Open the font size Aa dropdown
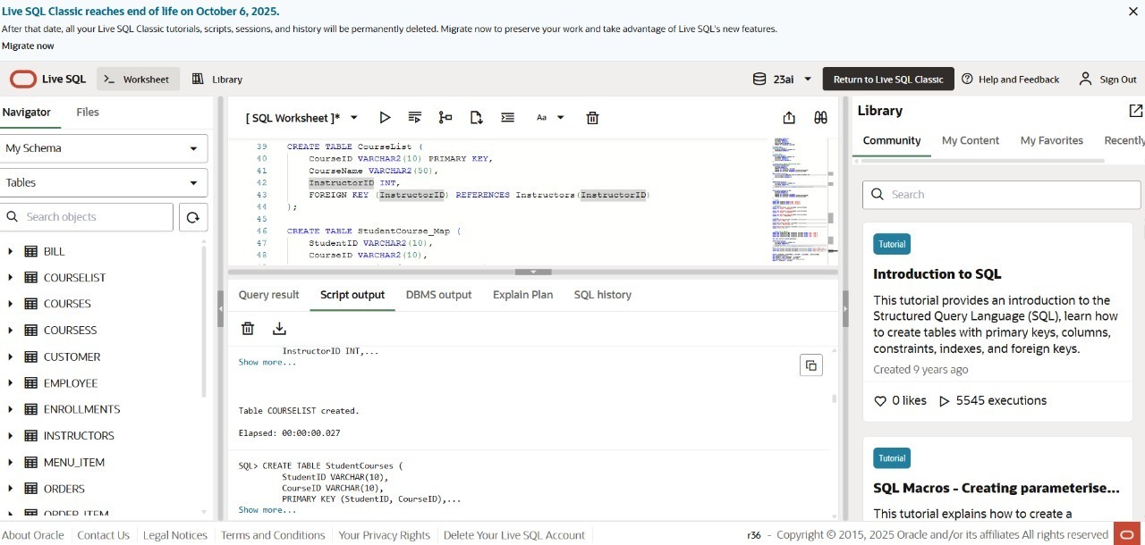1145x545 pixels. [551, 117]
